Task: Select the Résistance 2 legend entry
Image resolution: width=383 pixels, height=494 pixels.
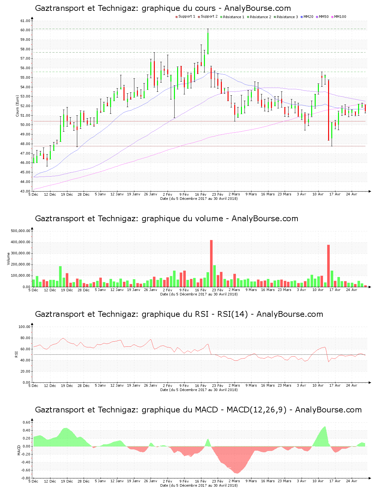Action: tap(259, 17)
